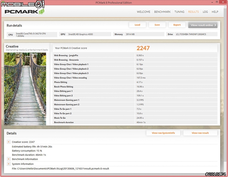The width and height of the screenshot is (228, 177).
Task: Open the HELP tab
Action: pyautogui.click(x=215, y=12)
